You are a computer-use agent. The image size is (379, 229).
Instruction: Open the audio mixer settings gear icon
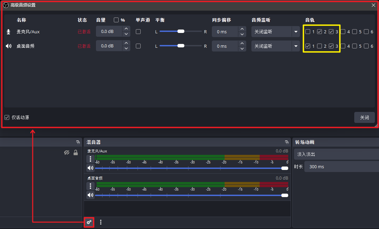[89, 222]
